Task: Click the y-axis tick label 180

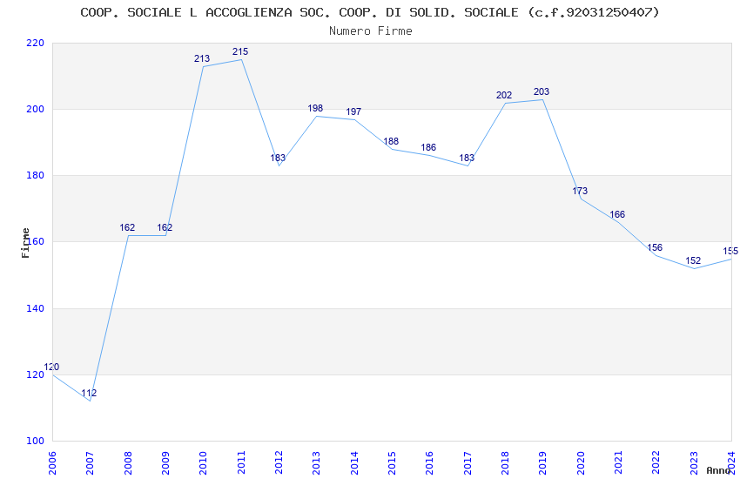Action: click(36, 176)
